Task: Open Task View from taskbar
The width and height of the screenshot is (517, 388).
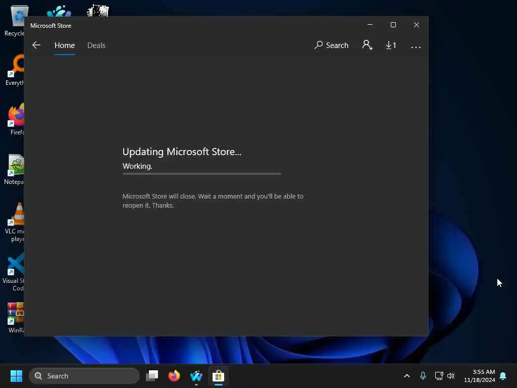Action: pyautogui.click(x=152, y=376)
